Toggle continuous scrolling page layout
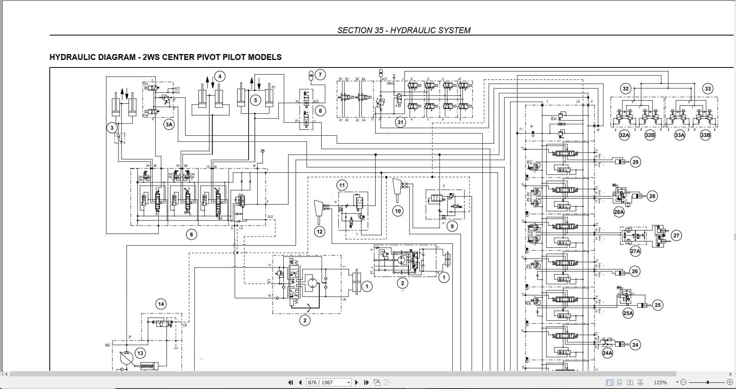 click(x=620, y=382)
